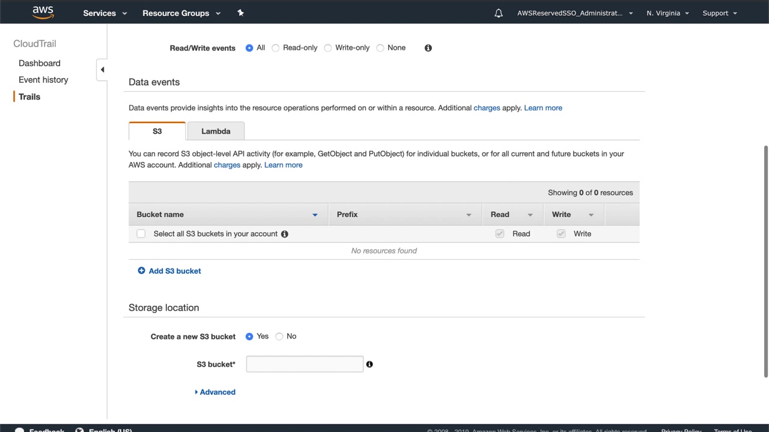
Task: Expand the Advanced storage options
Action: pyautogui.click(x=215, y=392)
